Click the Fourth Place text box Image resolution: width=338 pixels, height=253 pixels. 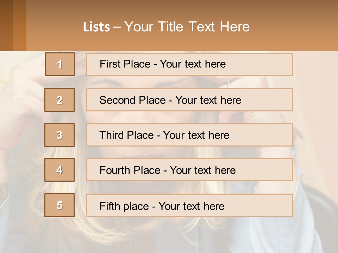pos(189,170)
